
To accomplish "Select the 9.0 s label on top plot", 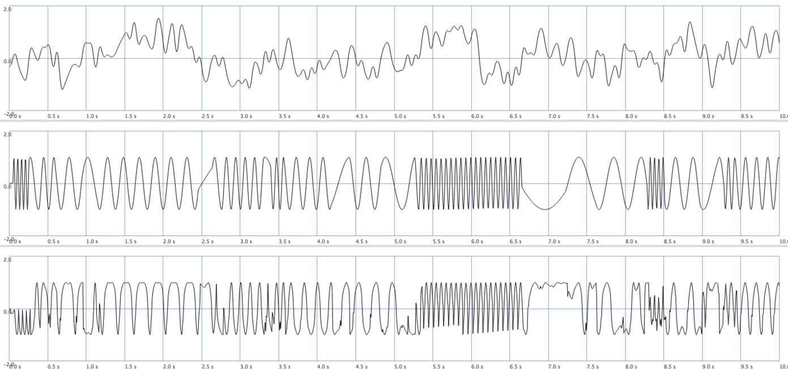I will click(708, 116).
